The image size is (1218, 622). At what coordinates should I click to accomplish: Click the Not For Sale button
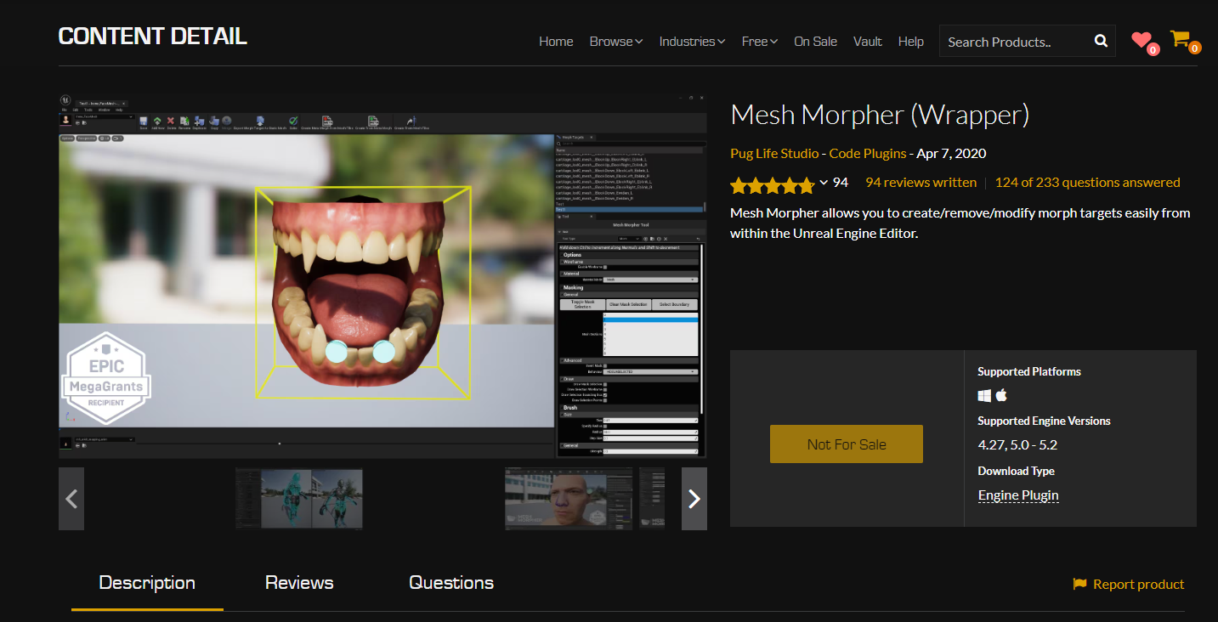tap(847, 444)
